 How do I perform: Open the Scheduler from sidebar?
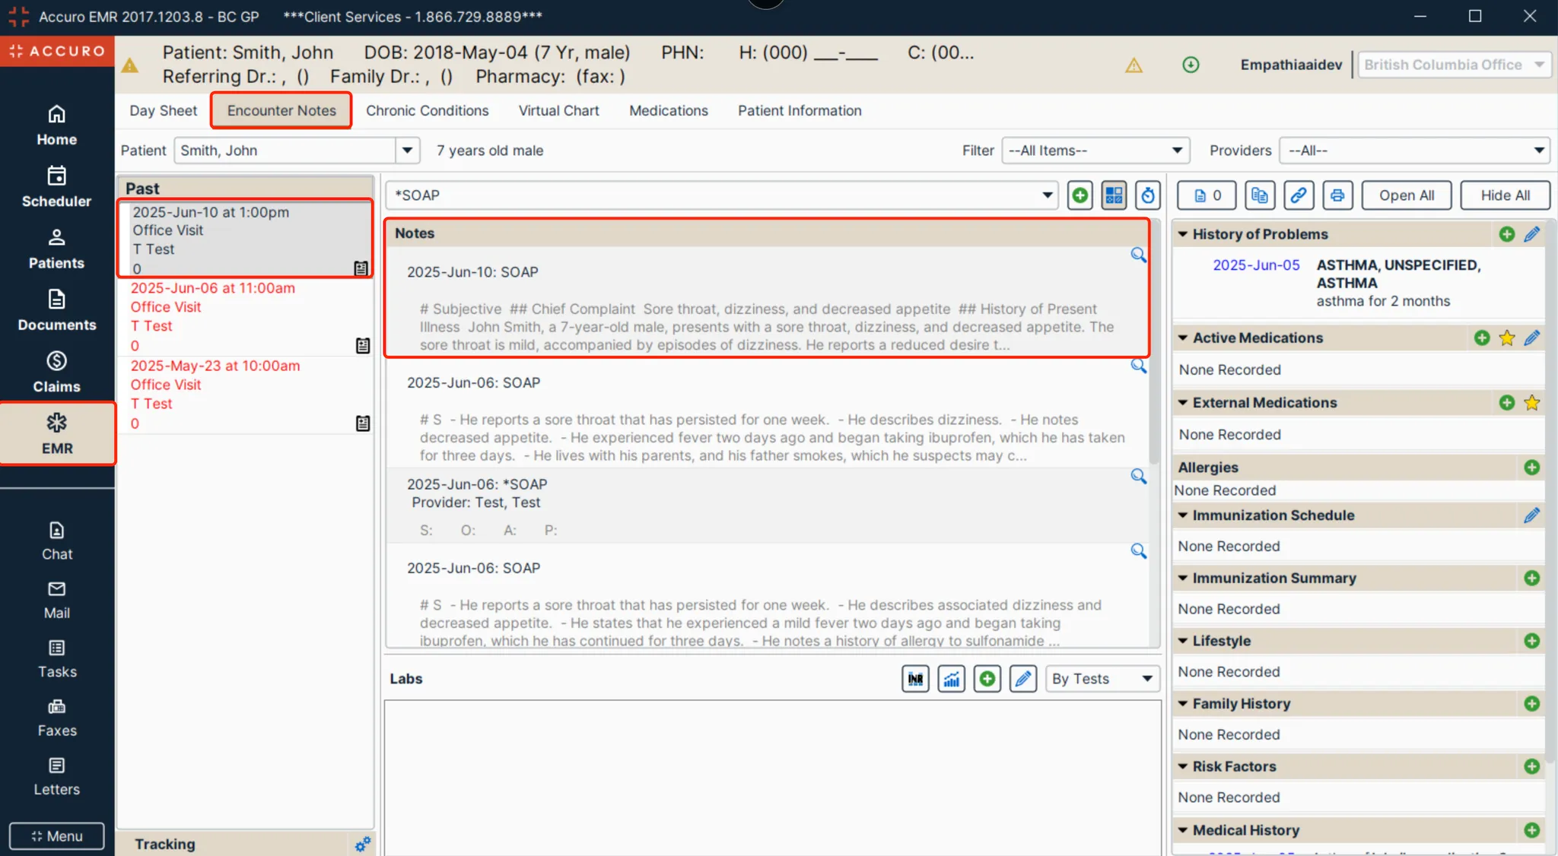click(56, 186)
